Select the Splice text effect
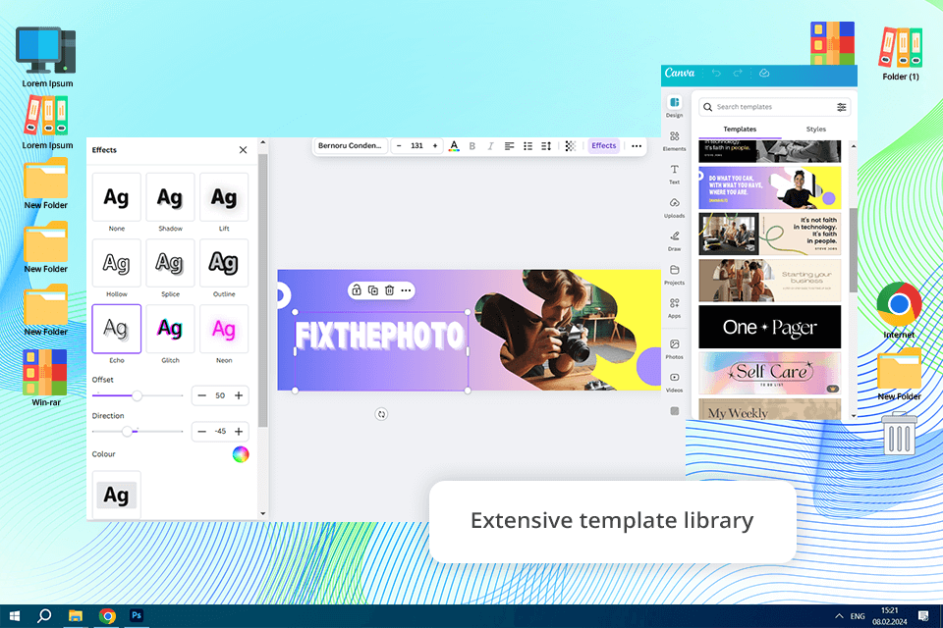Screen dimensions: 943x628 (x=170, y=263)
